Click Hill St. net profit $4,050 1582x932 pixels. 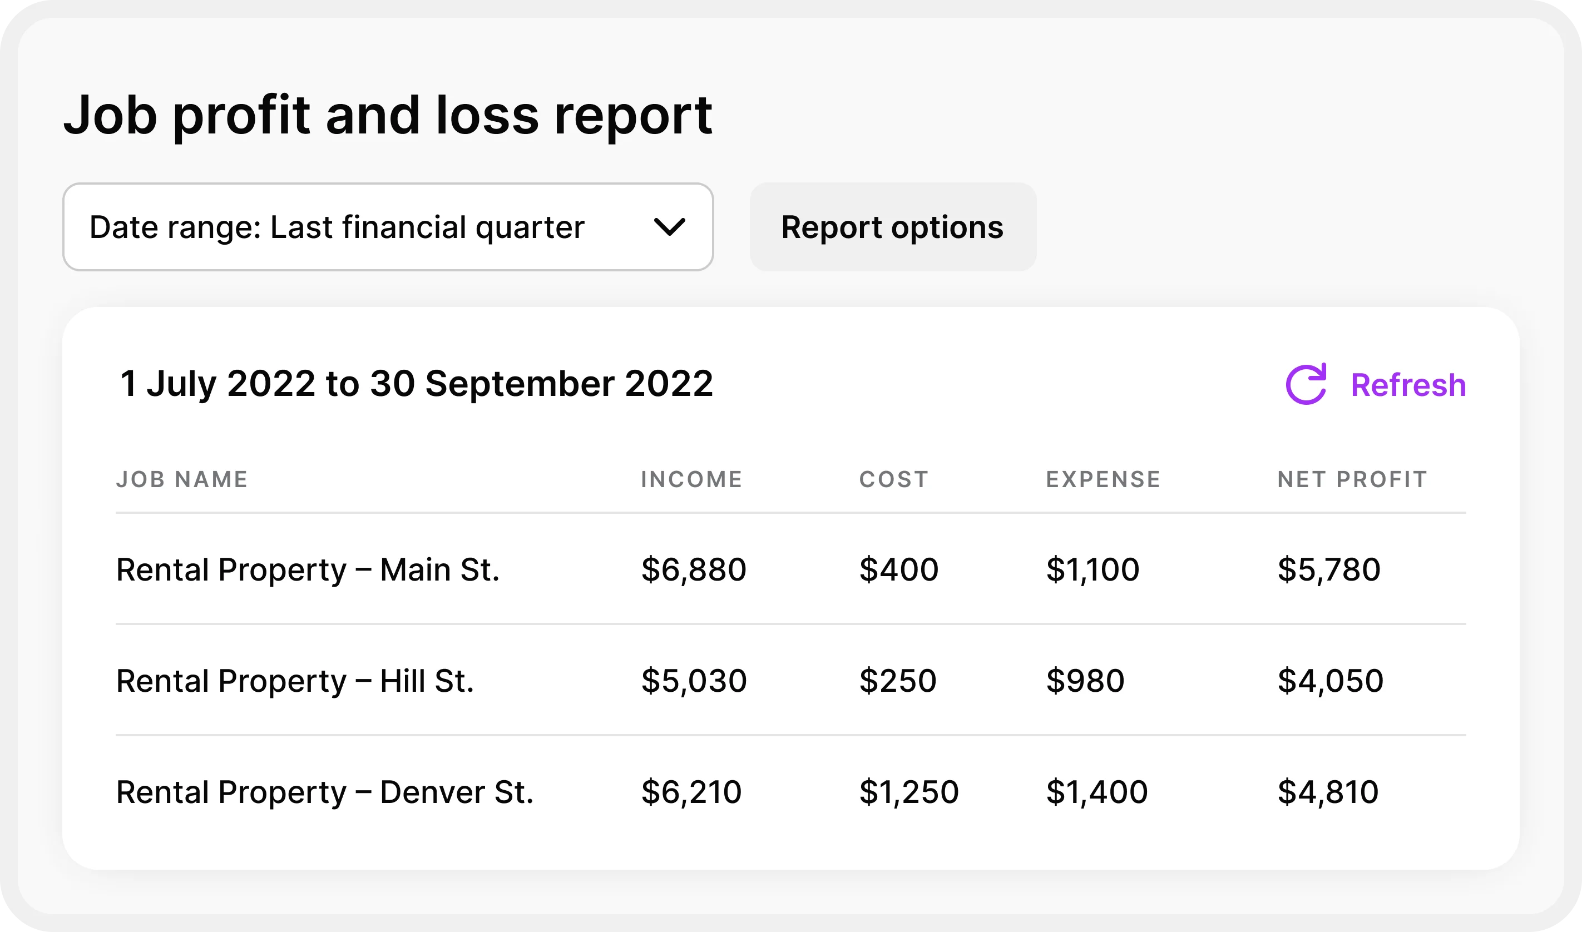[1330, 681]
